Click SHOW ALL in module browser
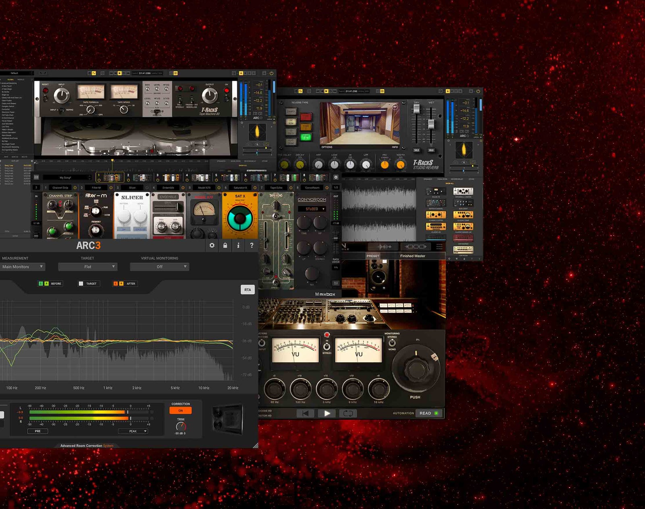645x509 pixels. [x=449, y=183]
